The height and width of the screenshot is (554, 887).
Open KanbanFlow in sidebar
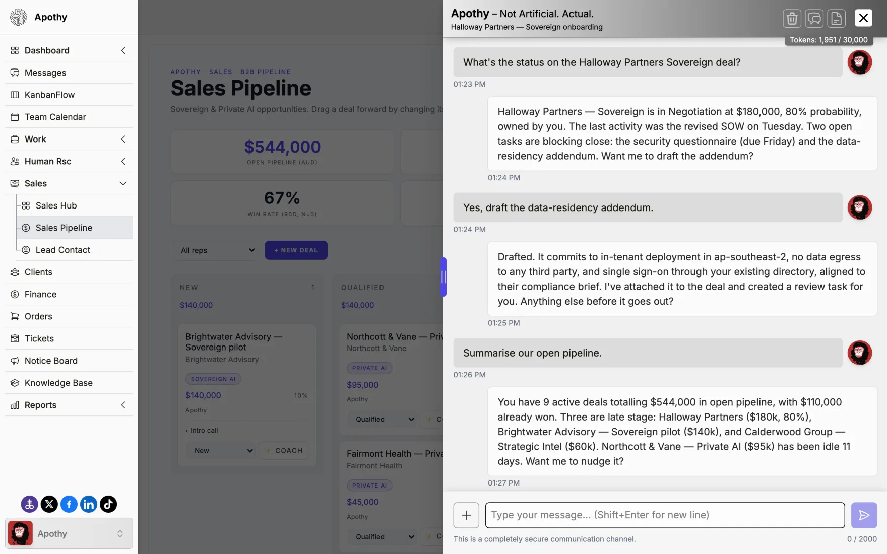pyautogui.click(x=69, y=95)
